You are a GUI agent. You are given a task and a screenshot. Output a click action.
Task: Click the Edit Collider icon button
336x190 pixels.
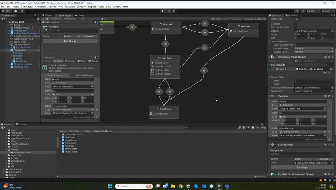point(297,19)
